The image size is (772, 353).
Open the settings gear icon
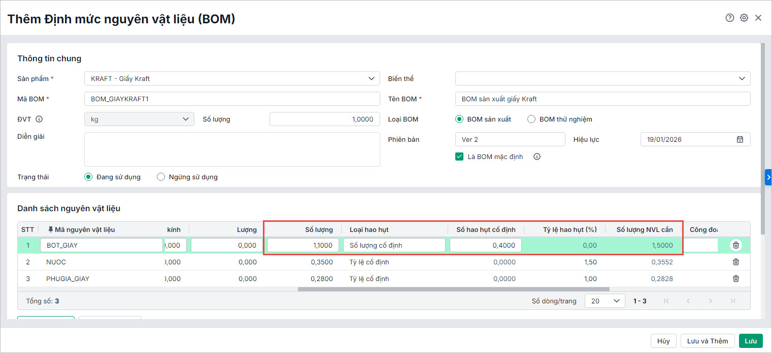[x=744, y=18]
